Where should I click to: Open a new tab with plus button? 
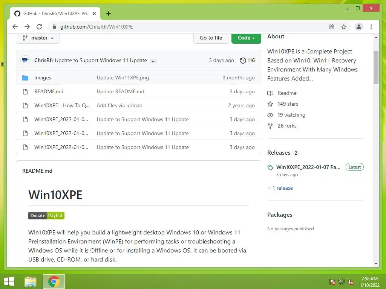(x=109, y=14)
